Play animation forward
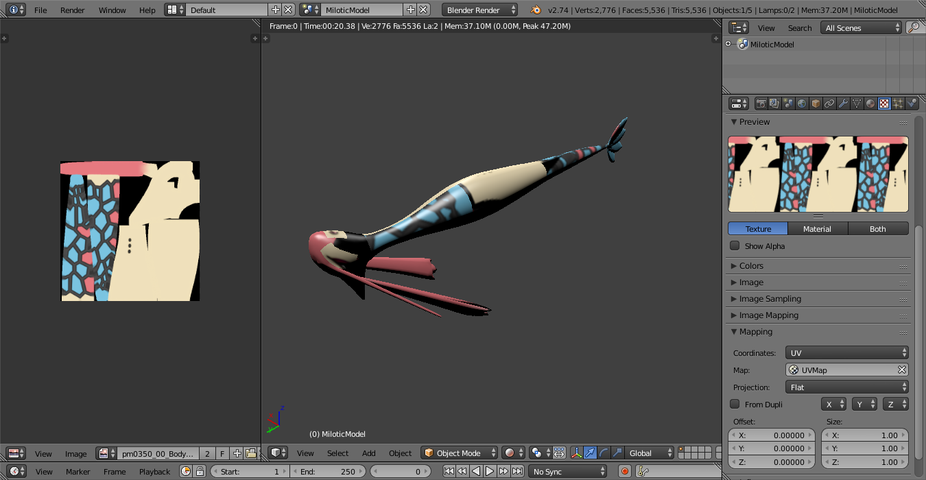This screenshot has width=926, height=480. coord(490,471)
